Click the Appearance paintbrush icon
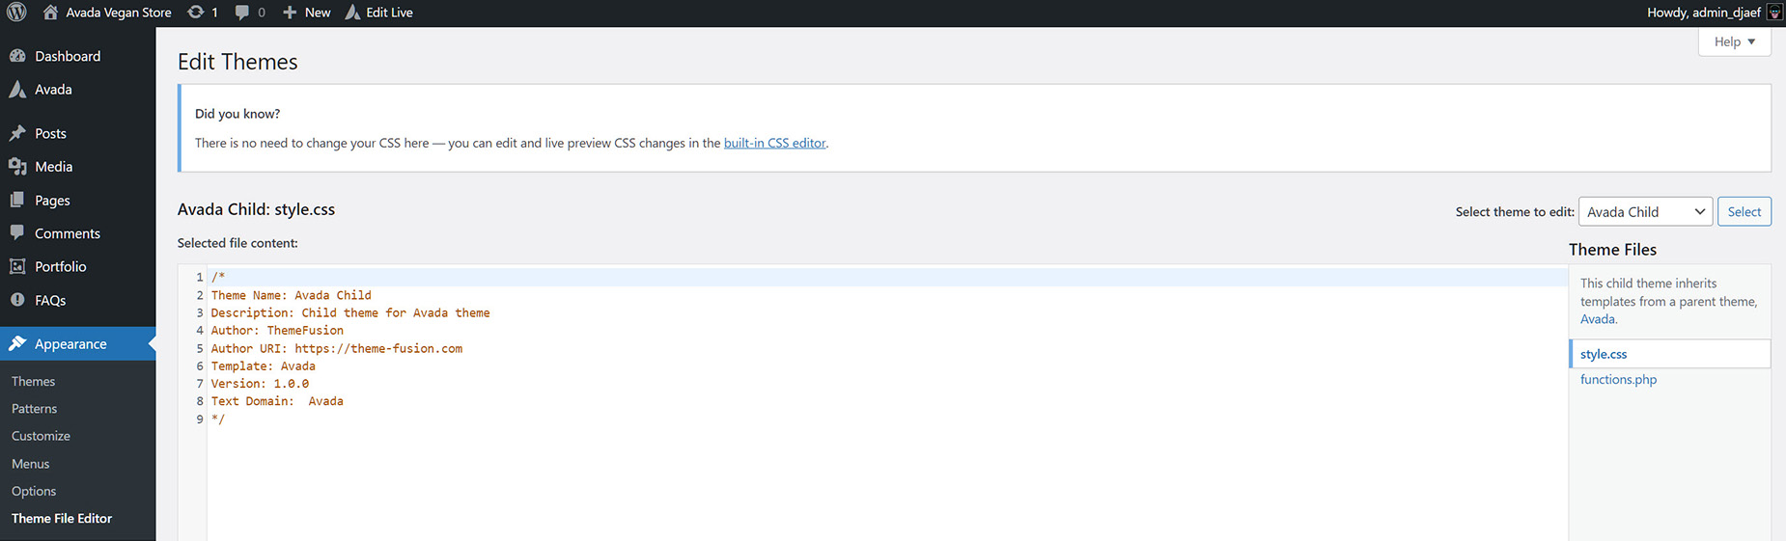Viewport: 1786px width, 541px height. coord(17,343)
